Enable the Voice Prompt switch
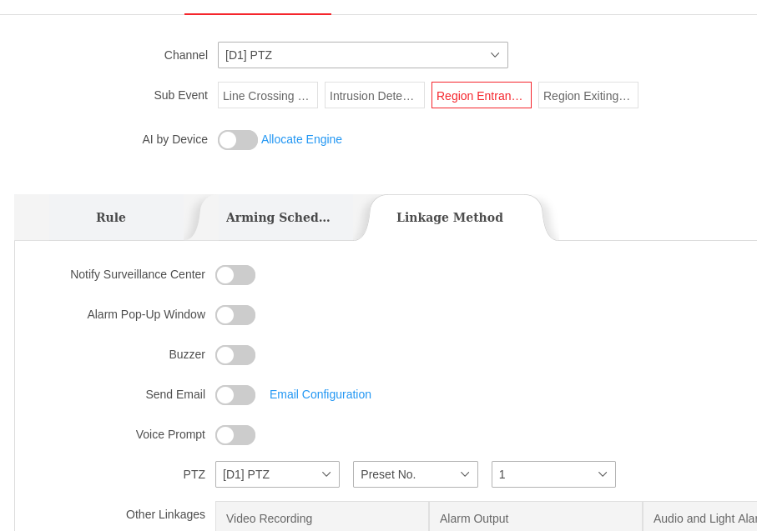 (x=235, y=435)
